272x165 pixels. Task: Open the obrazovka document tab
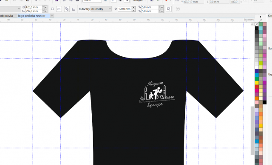(x=7, y=16)
